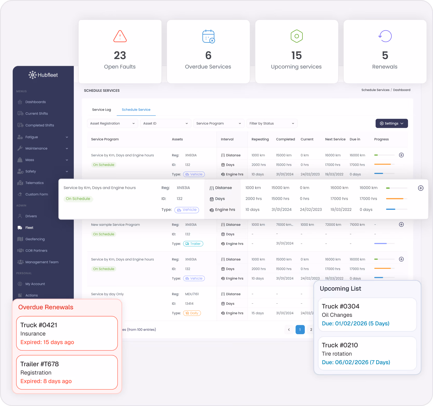Open Truck #0210 Tire rotation card
This screenshot has height=406, width=433.
coord(367,354)
